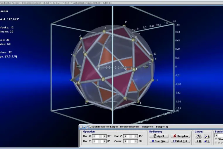Viewport: 223px width, 149px height.
Task: Click the control panel title bar icon
Action: 90,127
